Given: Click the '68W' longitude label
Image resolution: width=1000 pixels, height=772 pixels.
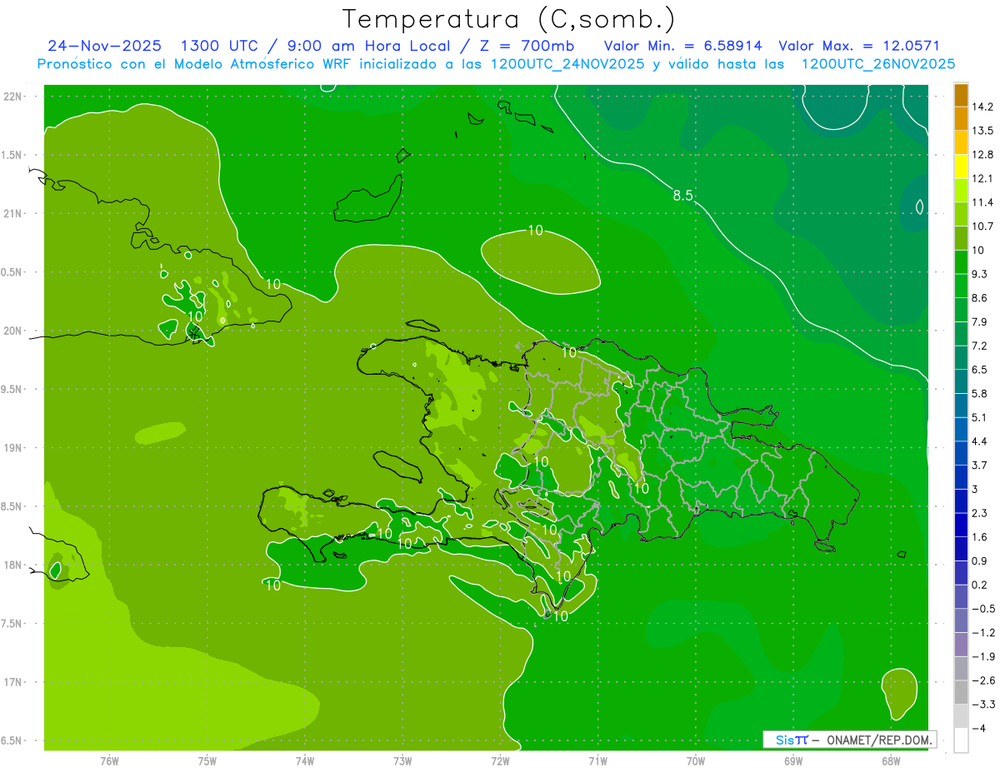Looking at the screenshot, I should (x=891, y=760).
